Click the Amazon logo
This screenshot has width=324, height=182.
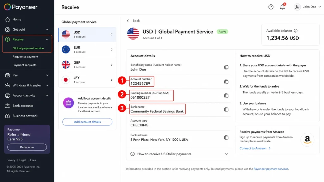[307, 140]
